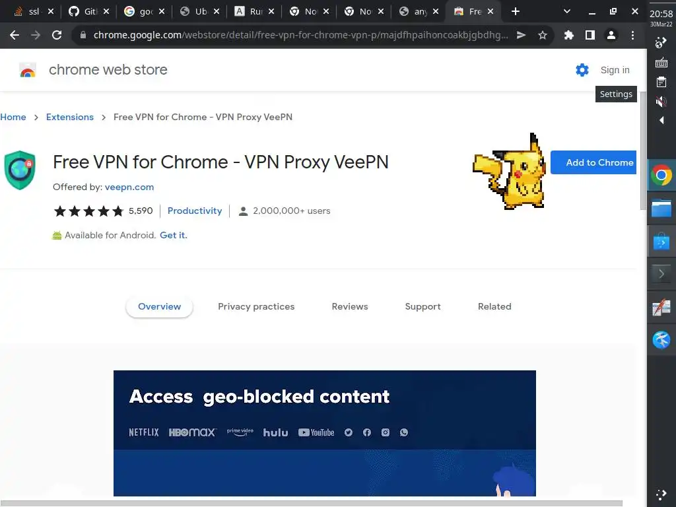This screenshot has width=676, height=507.
Task: Click the Add to Chrome button
Action: pos(593,162)
